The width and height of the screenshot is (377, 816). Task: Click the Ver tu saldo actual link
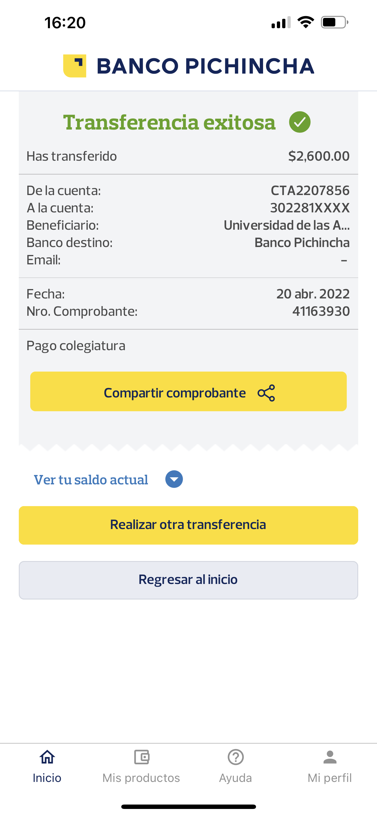[91, 480]
